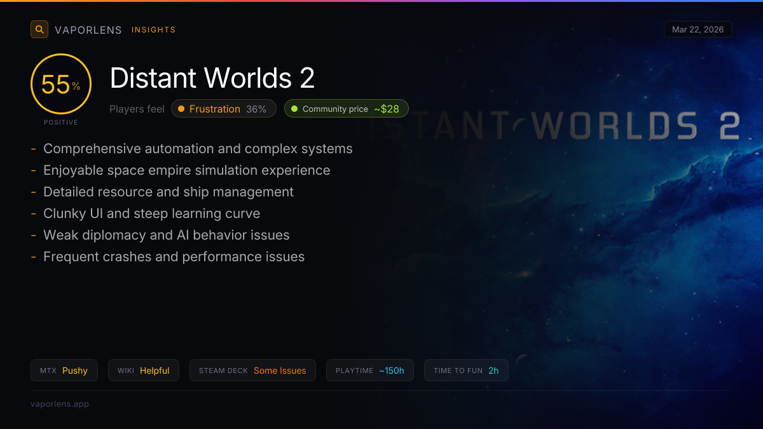
Task: Select the Mar 22, 2026 date badge
Action: tap(698, 30)
